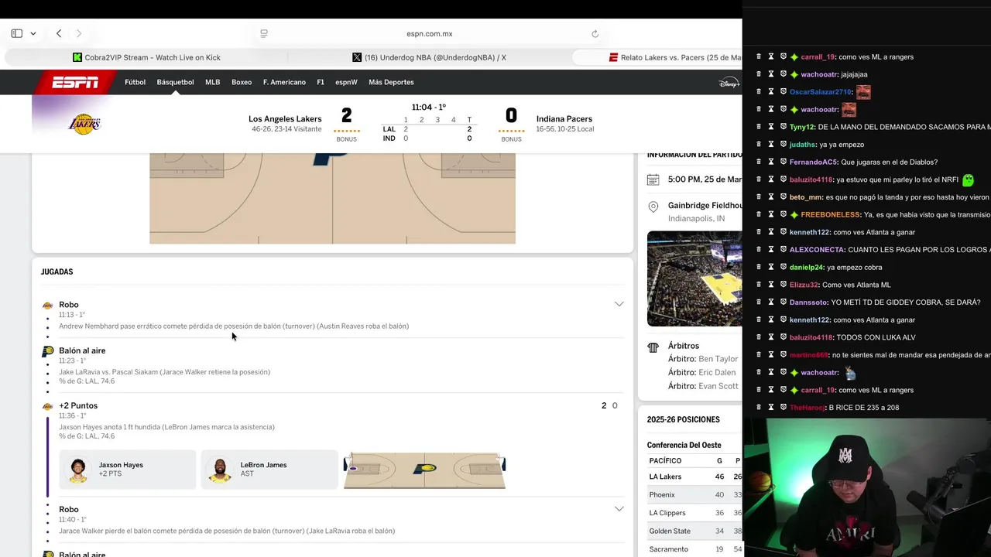Image resolution: width=991 pixels, height=557 pixels.
Task: Switch to the Underdog NBA X tab
Action: point(429,57)
